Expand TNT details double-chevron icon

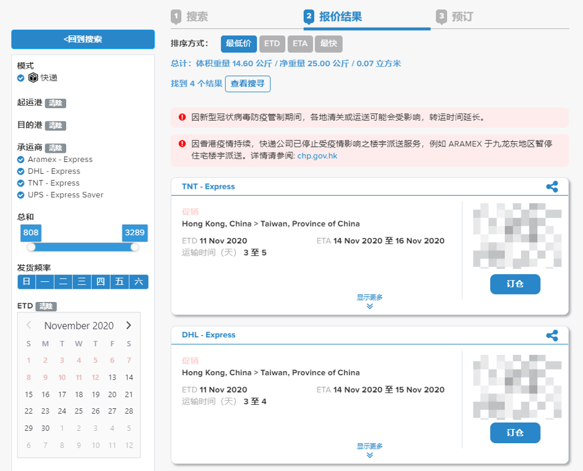click(369, 306)
